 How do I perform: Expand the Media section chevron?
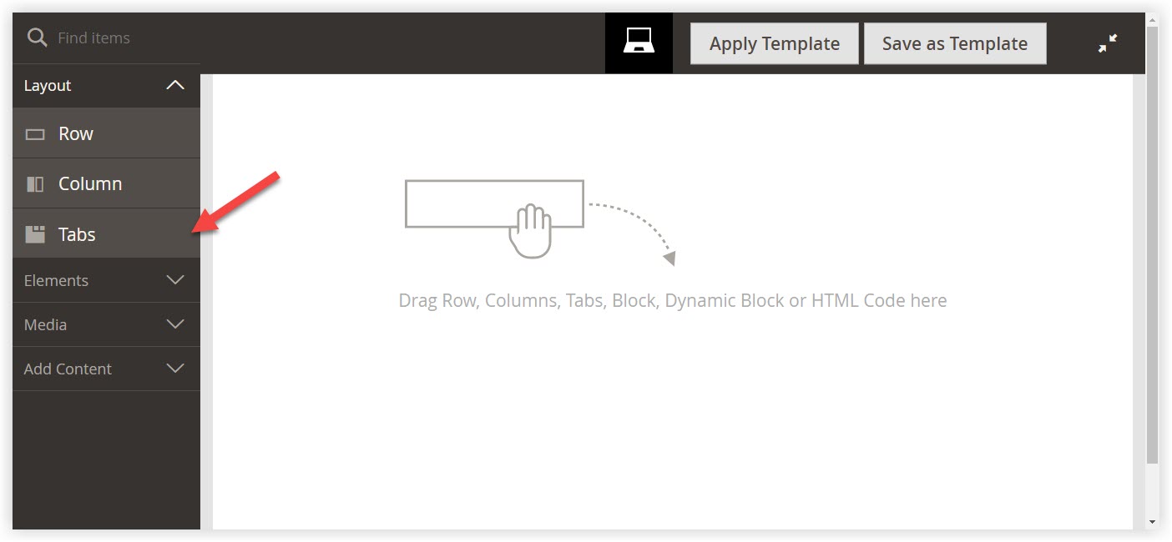(175, 324)
